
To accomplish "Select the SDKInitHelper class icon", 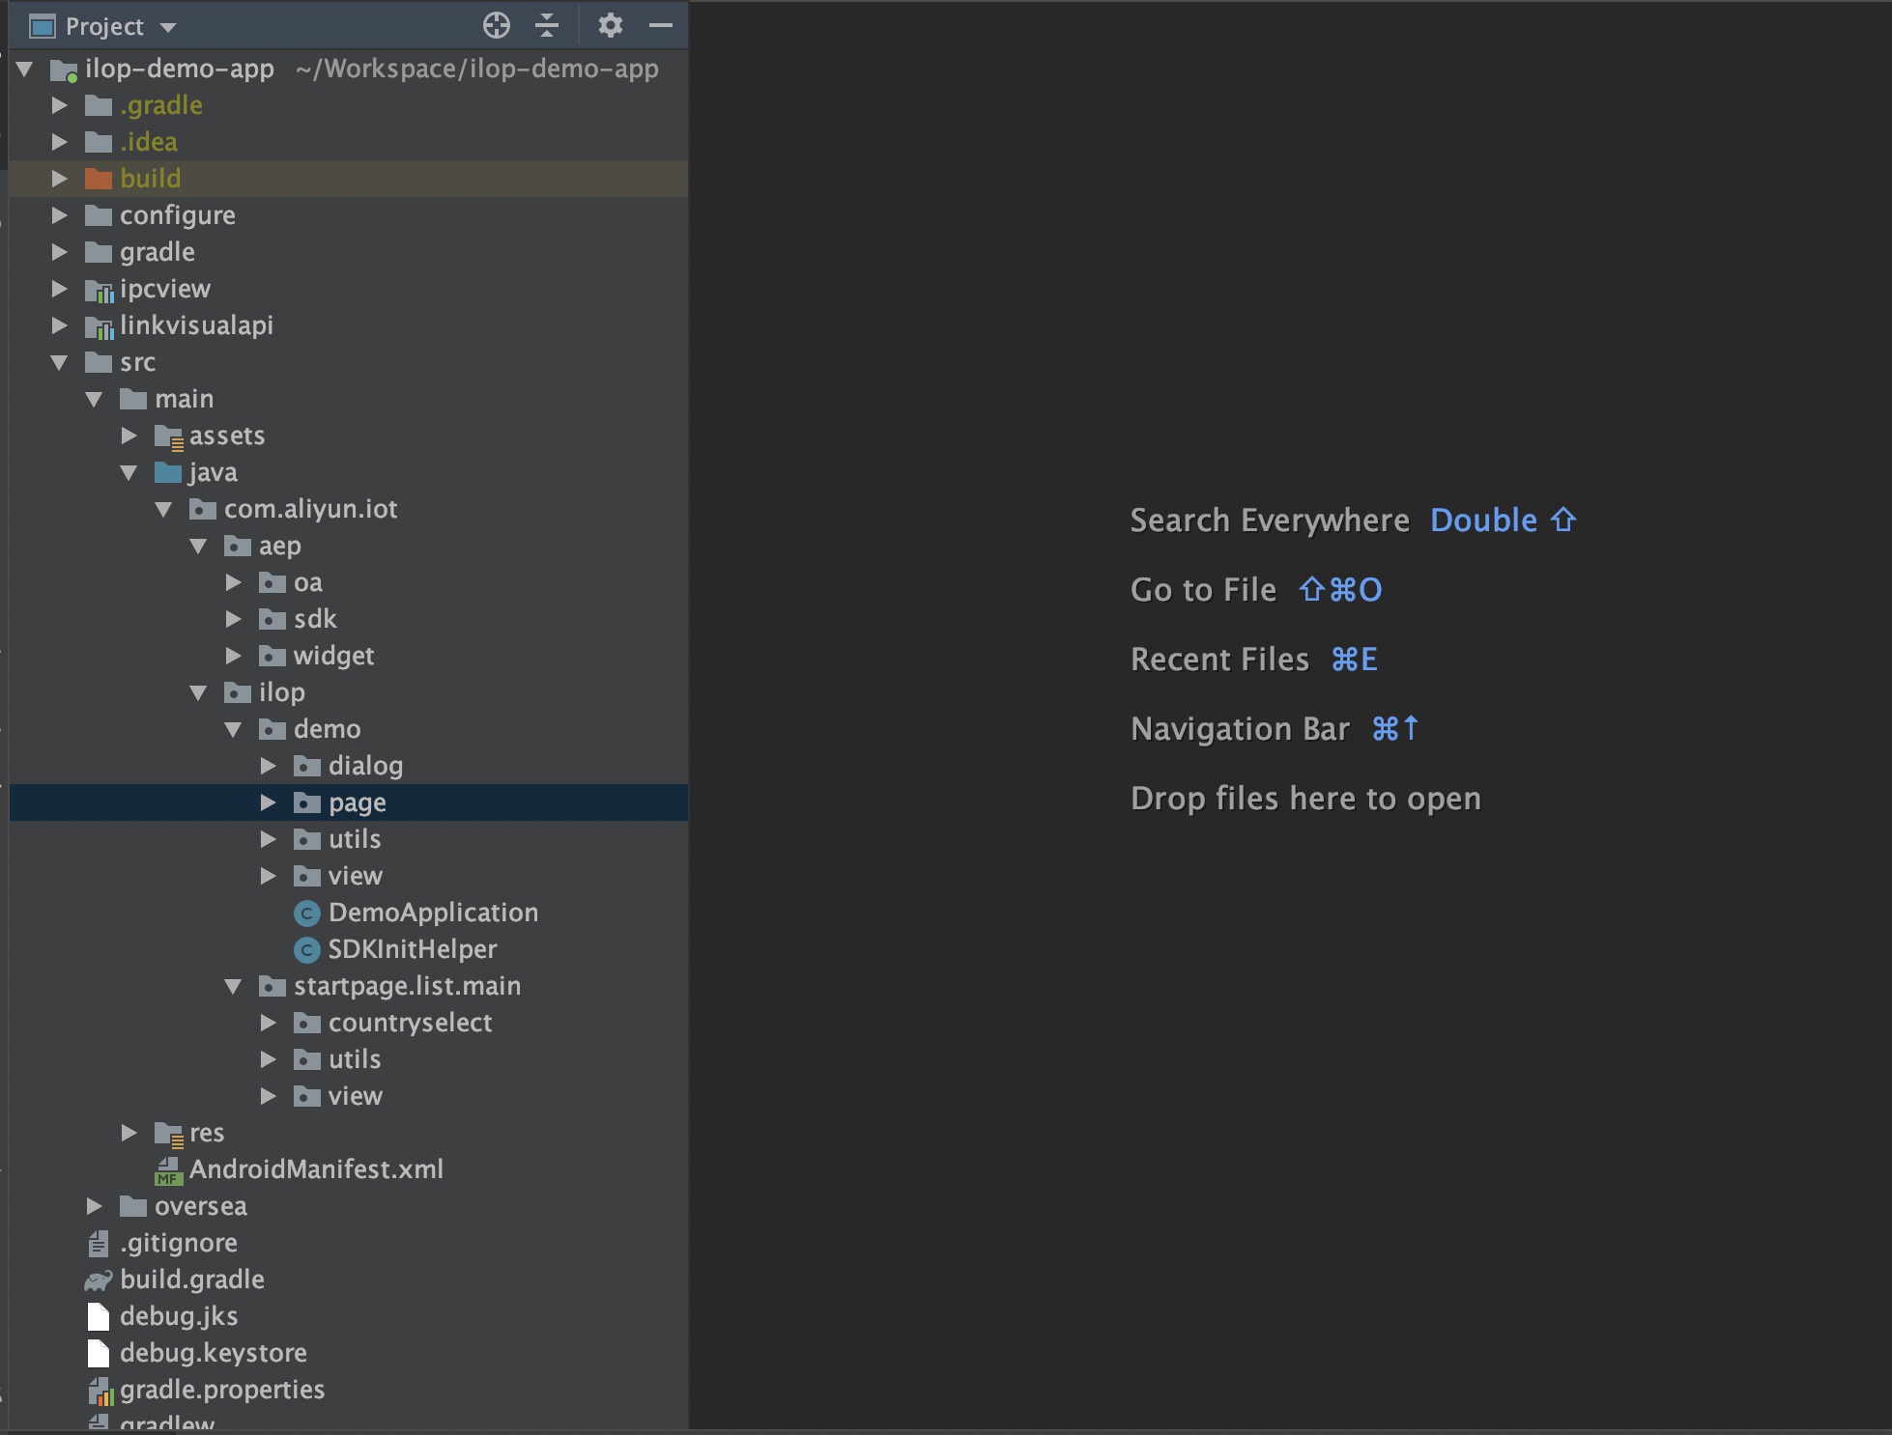I will pos(306,949).
